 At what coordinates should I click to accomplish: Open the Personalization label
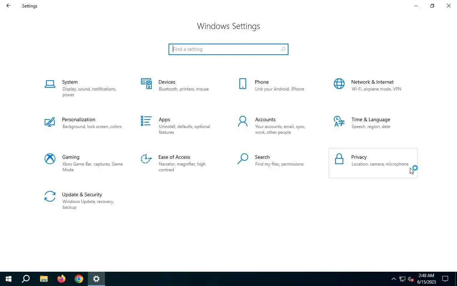tap(79, 119)
